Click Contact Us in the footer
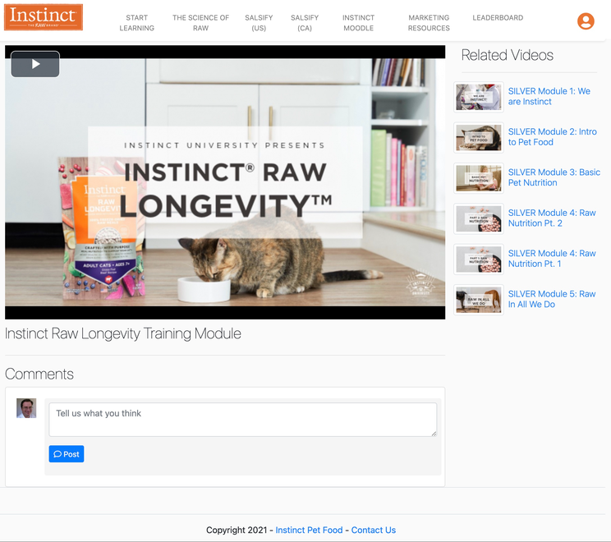Viewport: 611px width, 542px height. coord(373,530)
